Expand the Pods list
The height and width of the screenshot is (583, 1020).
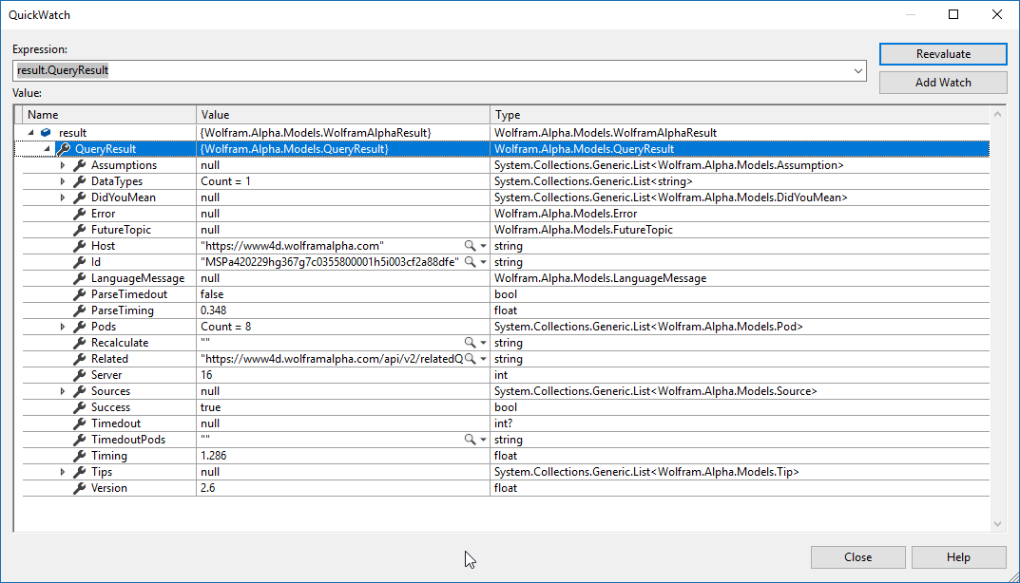pos(63,327)
